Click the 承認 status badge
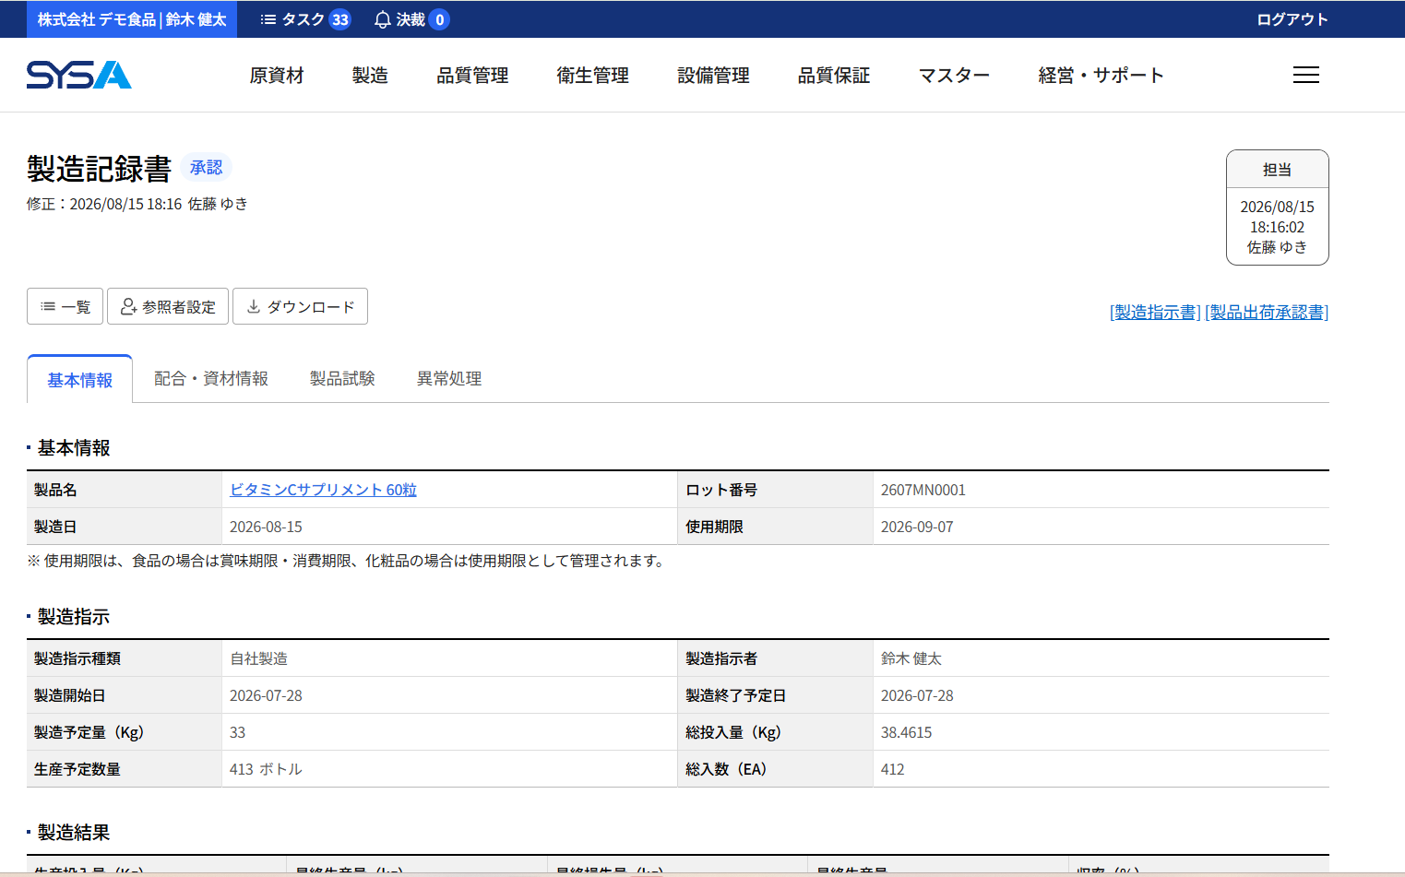The height and width of the screenshot is (877, 1405). click(206, 168)
